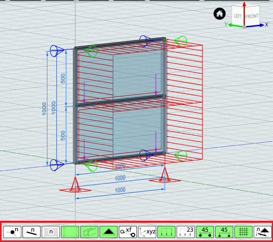
Task: Select the LEFT face of view cube
Action: click(238, 16)
